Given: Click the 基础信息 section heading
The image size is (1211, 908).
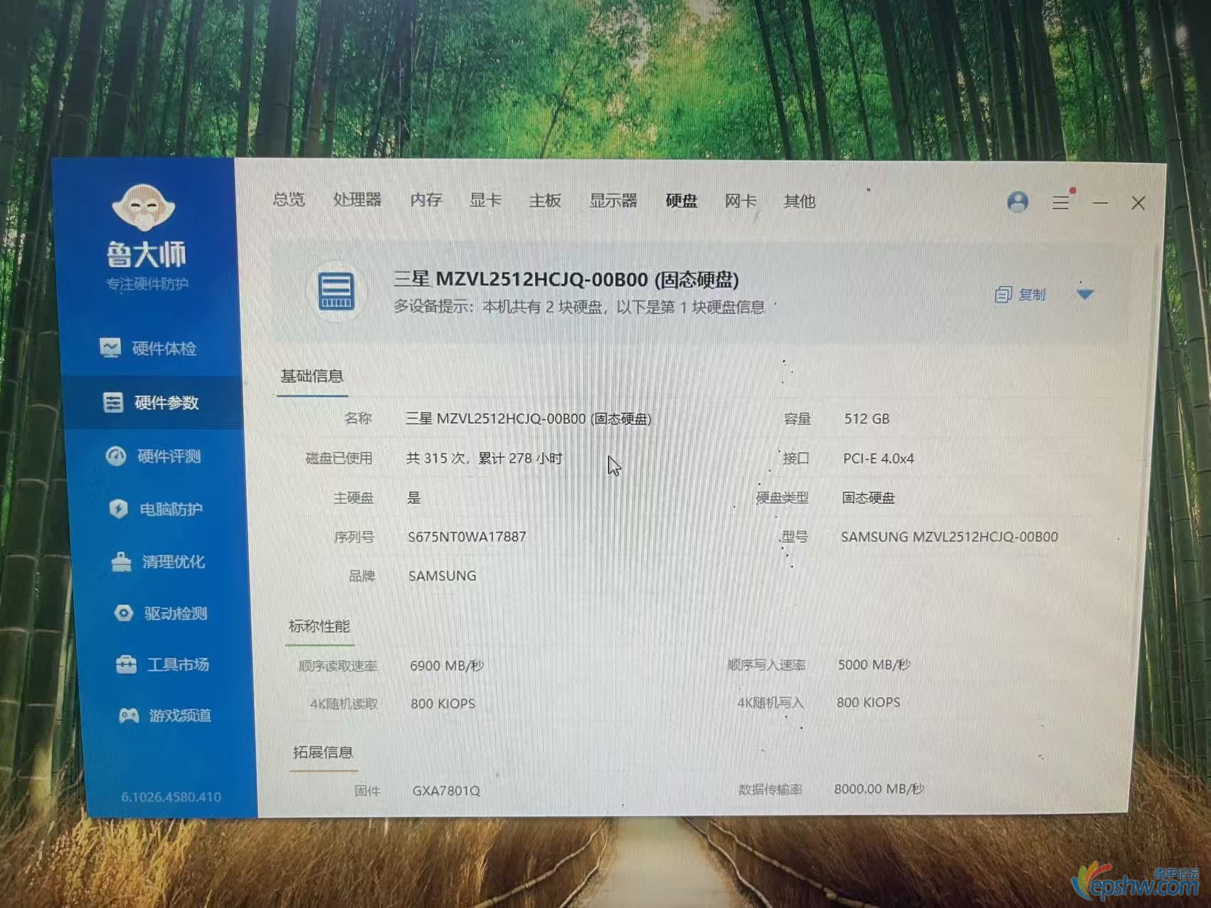Looking at the screenshot, I should point(312,376).
